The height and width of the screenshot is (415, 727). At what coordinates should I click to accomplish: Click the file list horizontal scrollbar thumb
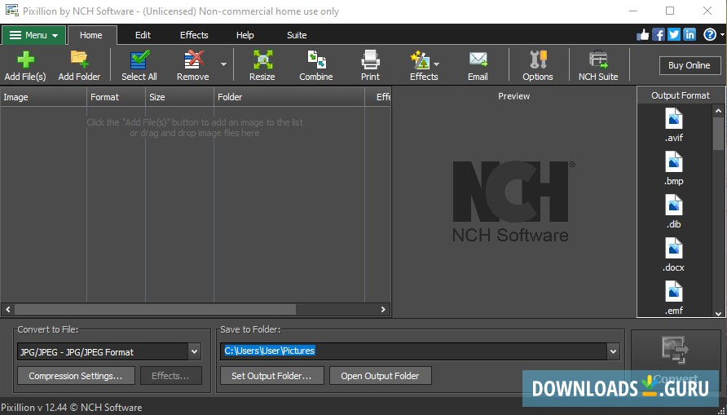[156, 309]
